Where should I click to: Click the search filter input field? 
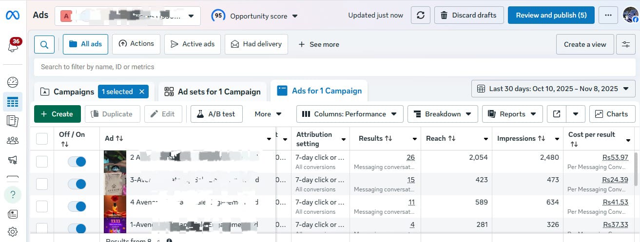point(292,67)
